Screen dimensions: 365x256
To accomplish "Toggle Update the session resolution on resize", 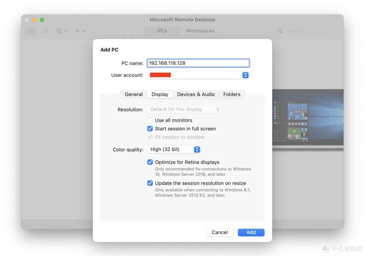I will (x=150, y=183).
